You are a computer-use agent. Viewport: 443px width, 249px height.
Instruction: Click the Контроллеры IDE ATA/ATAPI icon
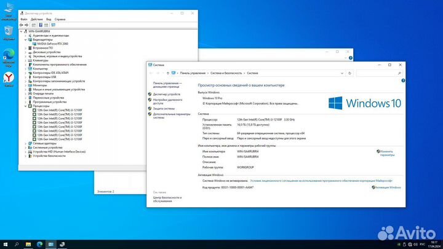click(30, 73)
